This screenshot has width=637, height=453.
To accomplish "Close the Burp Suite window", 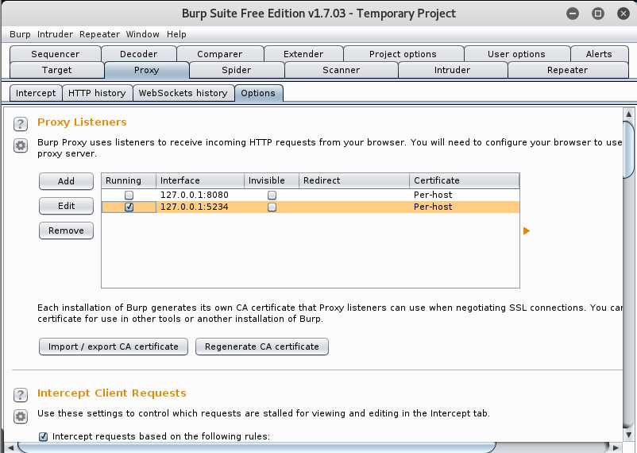I will click(x=623, y=14).
